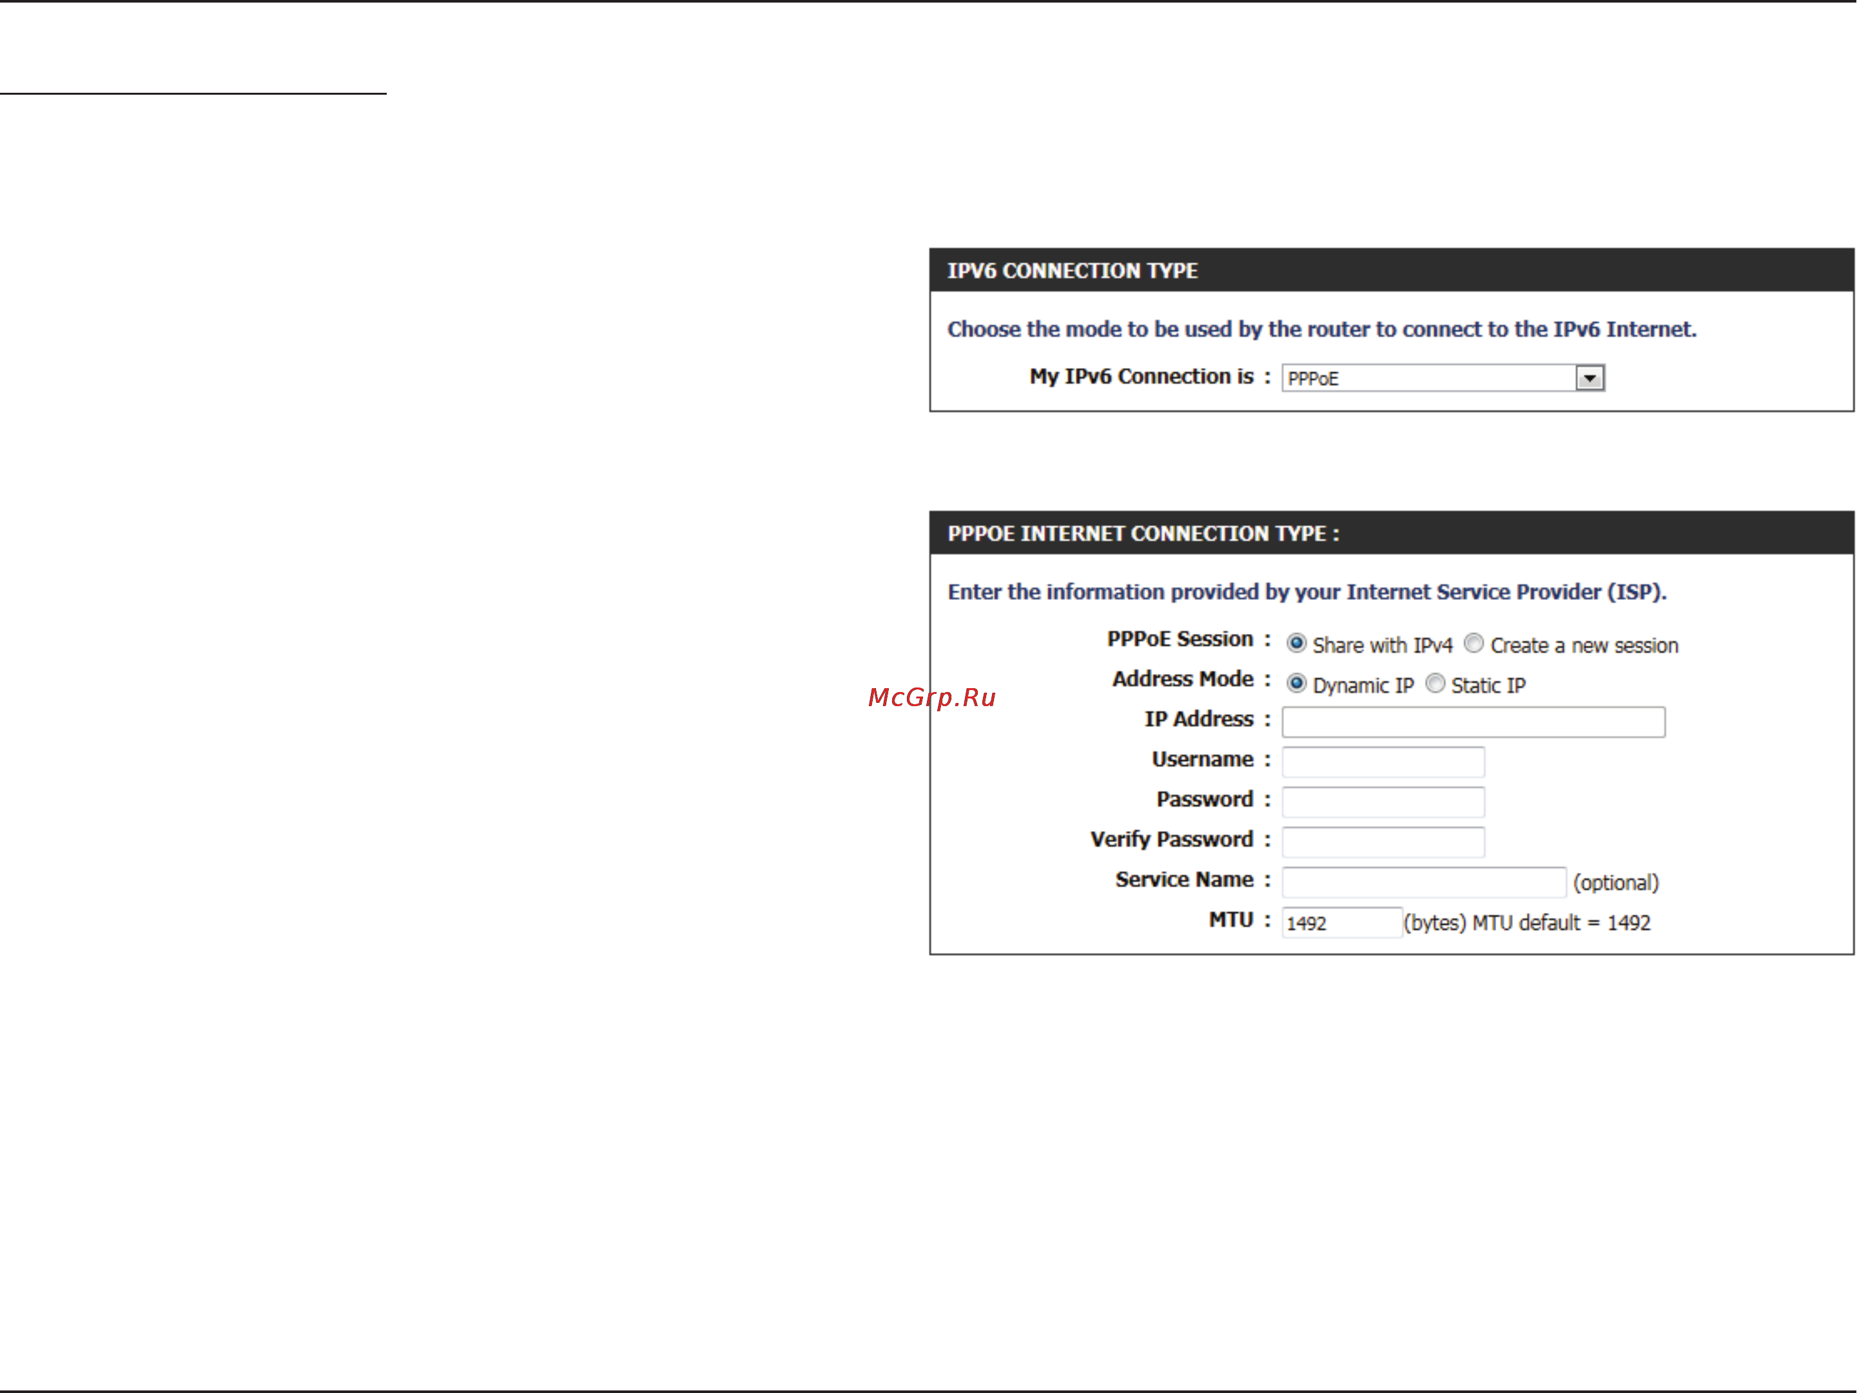Click the IP Address input field

coord(1473,722)
